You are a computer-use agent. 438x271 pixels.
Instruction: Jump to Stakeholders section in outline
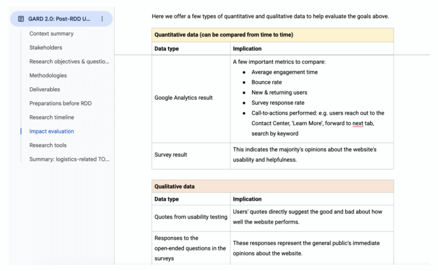[46, 47]
